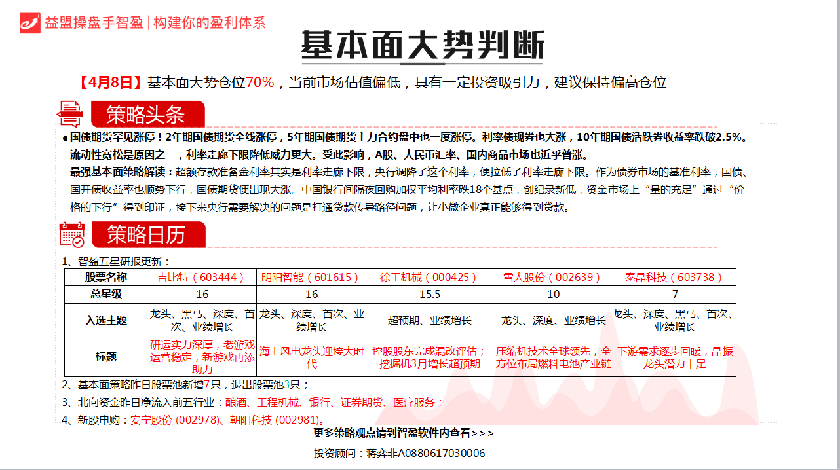This screenshot has width=840, height=470.
Task: Click the 策略头条 document icon
Action: tap(70, 114)
